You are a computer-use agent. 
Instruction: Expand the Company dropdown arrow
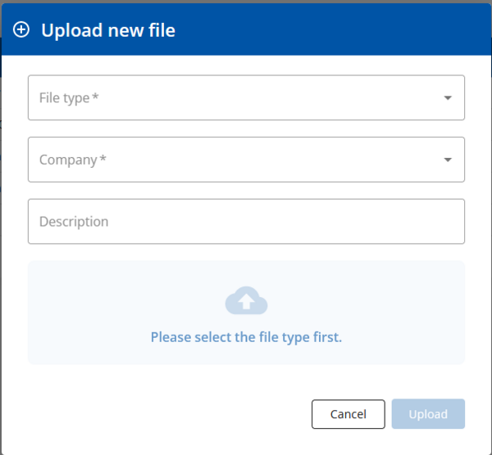tap(448, 160)
